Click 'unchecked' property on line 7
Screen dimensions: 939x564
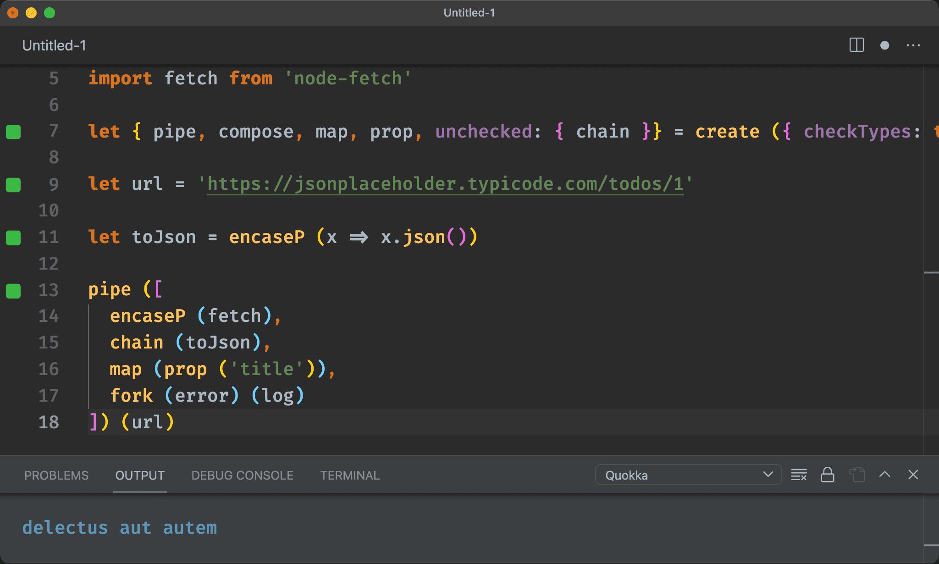click(x=483, y=132)
